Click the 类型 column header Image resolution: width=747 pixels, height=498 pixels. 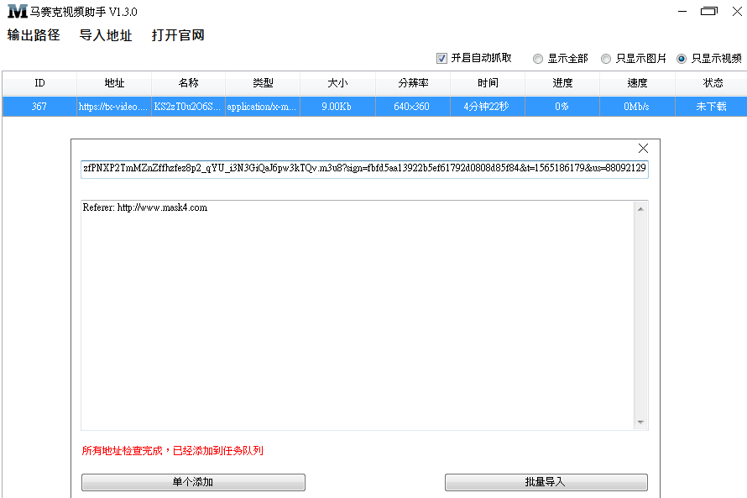263,83
